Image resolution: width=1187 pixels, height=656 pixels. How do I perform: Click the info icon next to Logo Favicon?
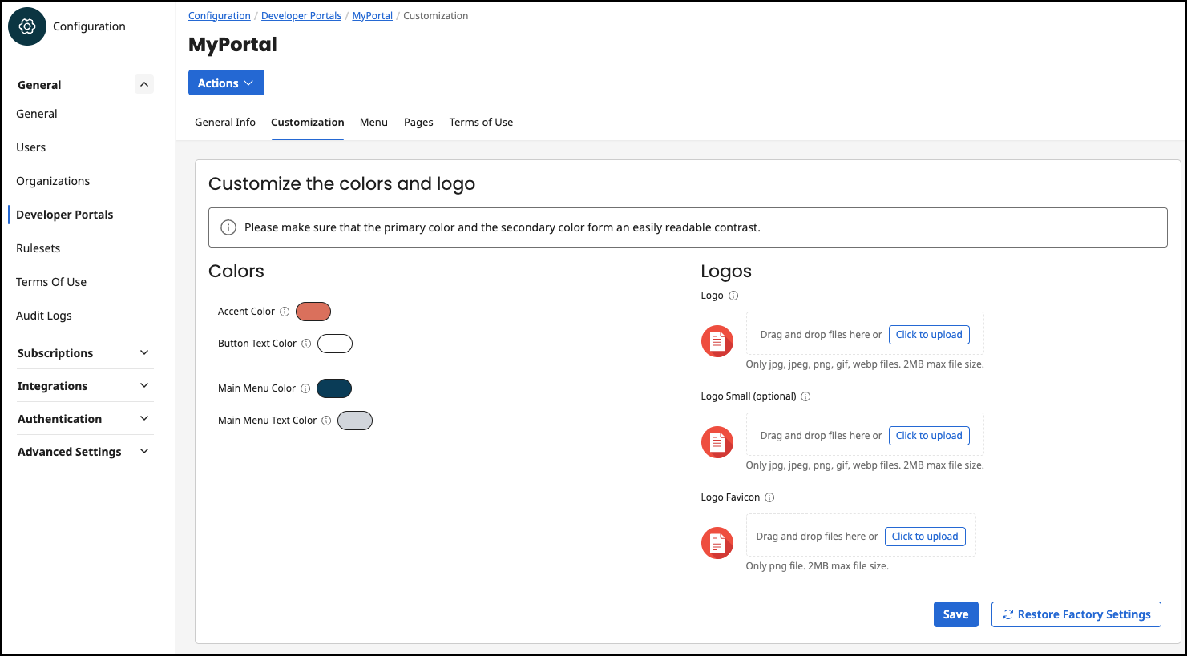[x=769, y=497]
